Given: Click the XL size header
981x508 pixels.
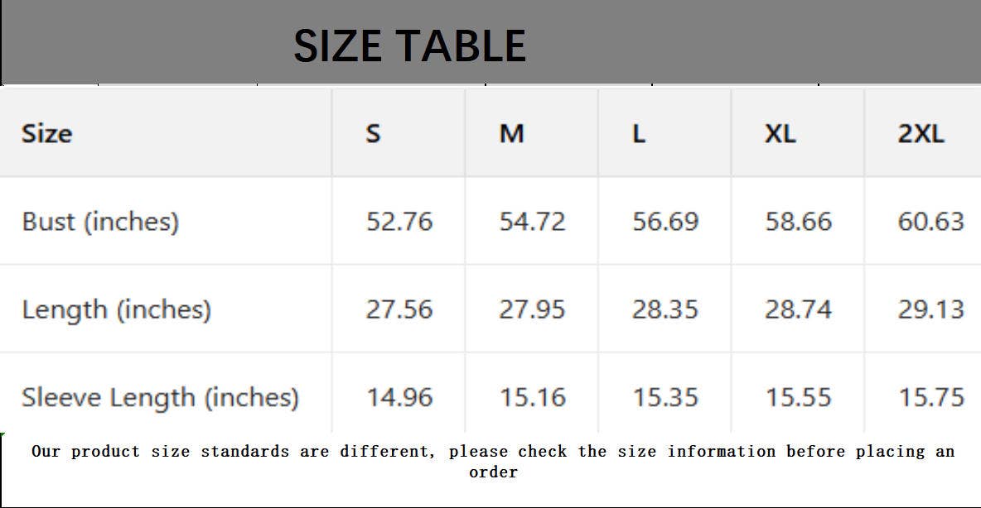Looking at the screenshot, I should [780, 133].
